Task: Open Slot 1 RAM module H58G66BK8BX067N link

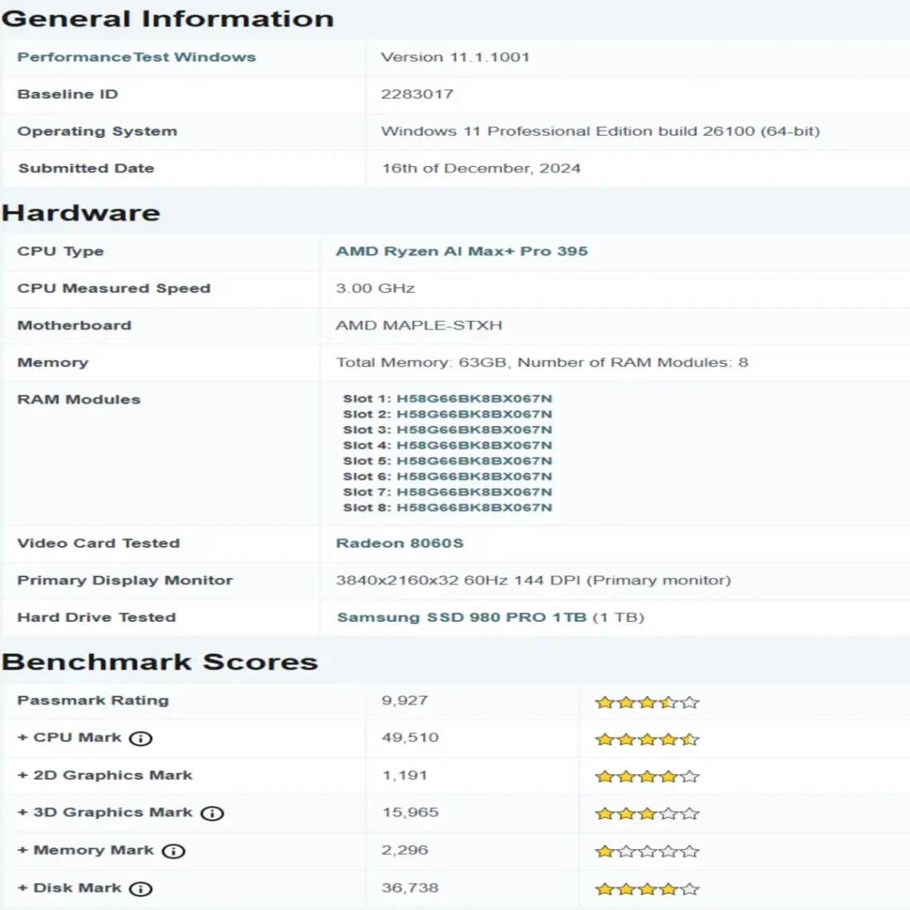Action: pos(474,398)
